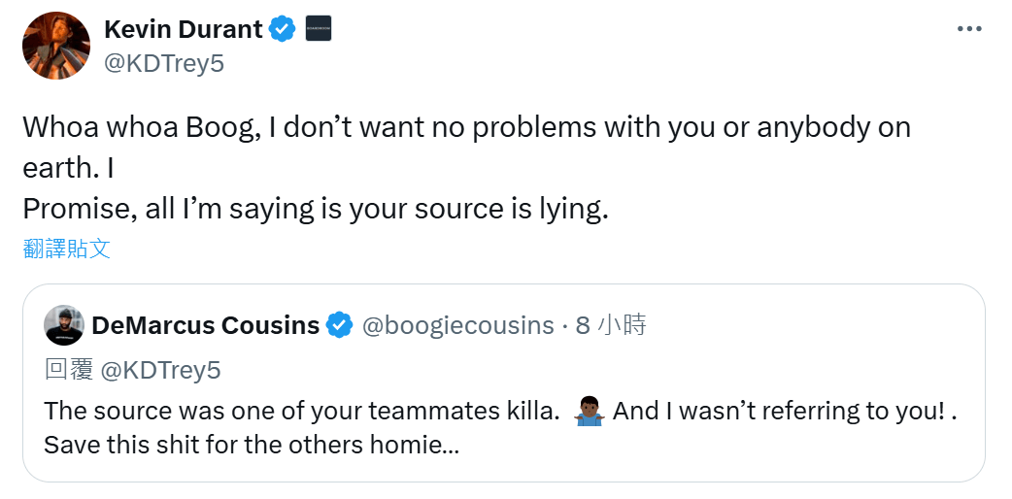Open the @KDTrey5 handle under the name

click(164, 63)
